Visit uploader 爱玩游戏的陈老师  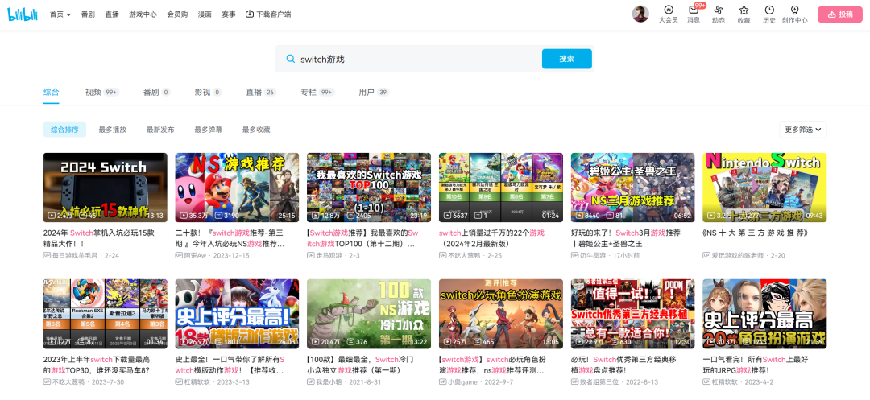coord(739,255)
